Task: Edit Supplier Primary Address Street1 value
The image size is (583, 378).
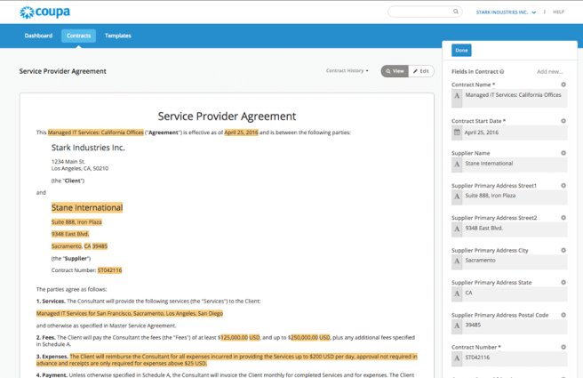Action: pyautogui.click(x=515, y=197)
